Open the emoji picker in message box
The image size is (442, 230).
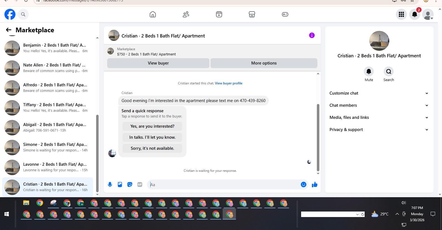304,184
